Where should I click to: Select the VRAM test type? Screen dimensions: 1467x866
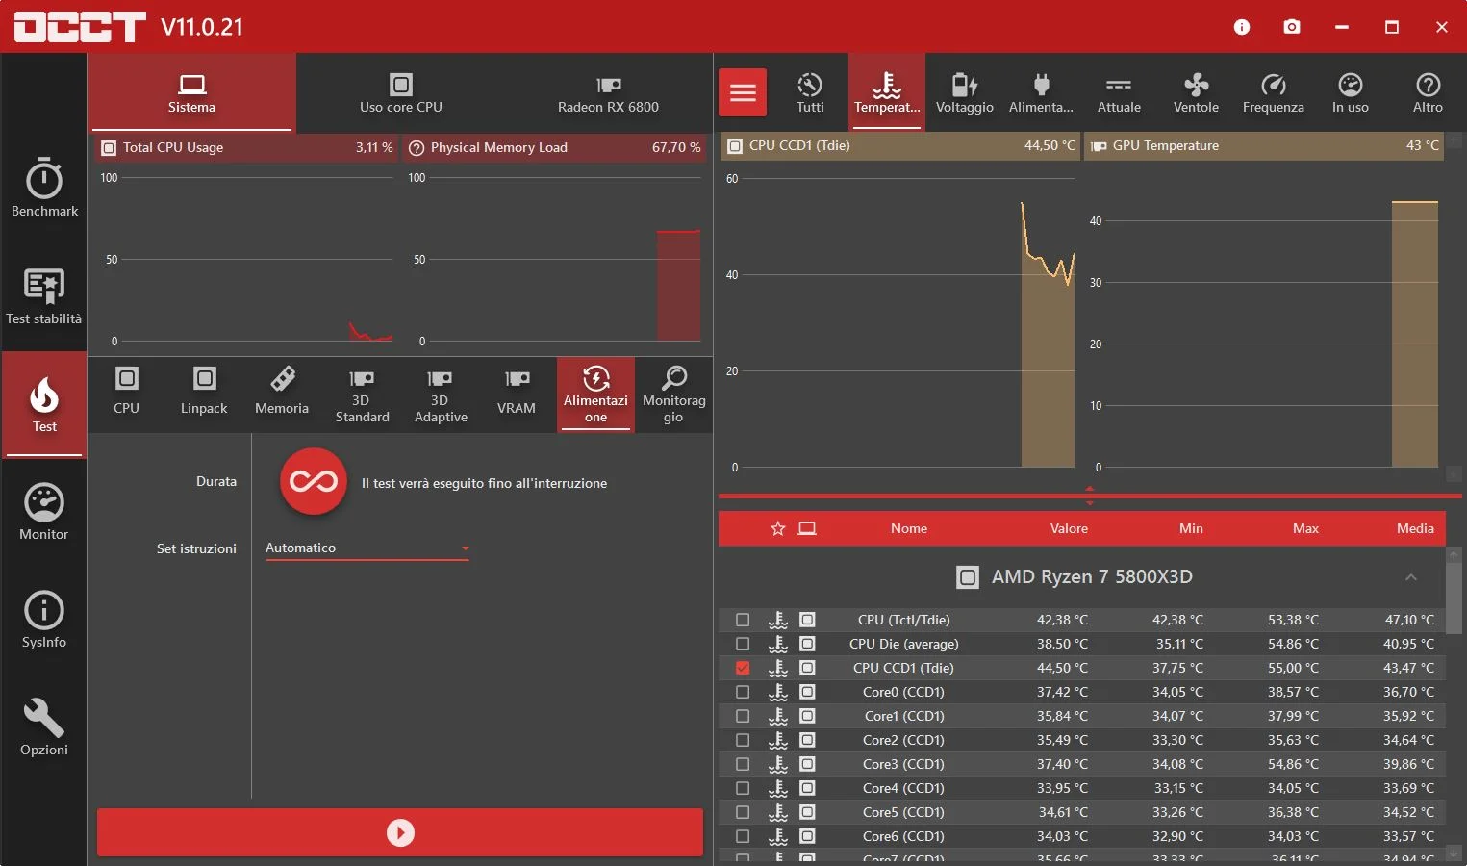click(x=517, y=393)
